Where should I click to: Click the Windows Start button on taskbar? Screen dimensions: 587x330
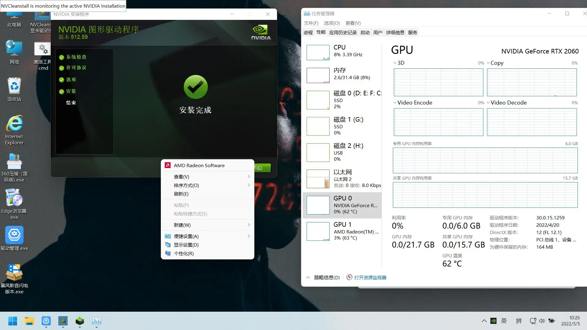coord(13,321)
